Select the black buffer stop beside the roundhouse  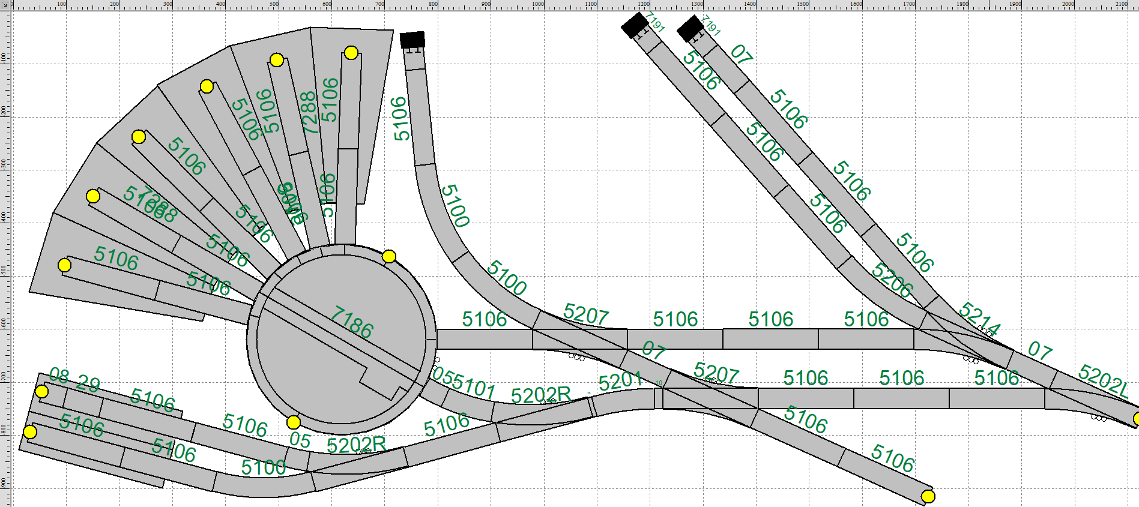click(412, 40)
